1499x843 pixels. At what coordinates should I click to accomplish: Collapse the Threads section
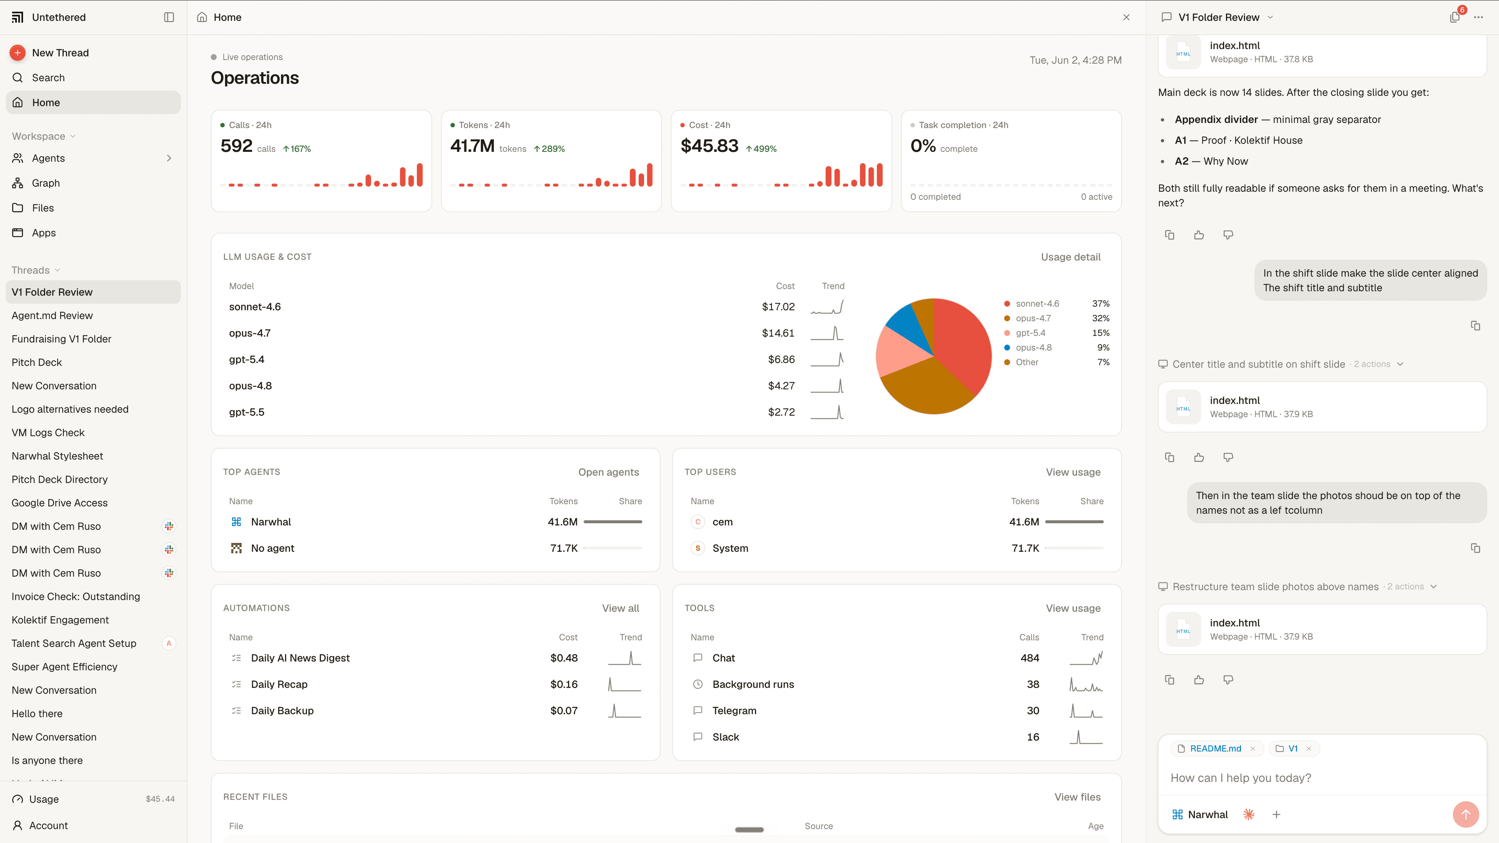(x=36, y=270)
